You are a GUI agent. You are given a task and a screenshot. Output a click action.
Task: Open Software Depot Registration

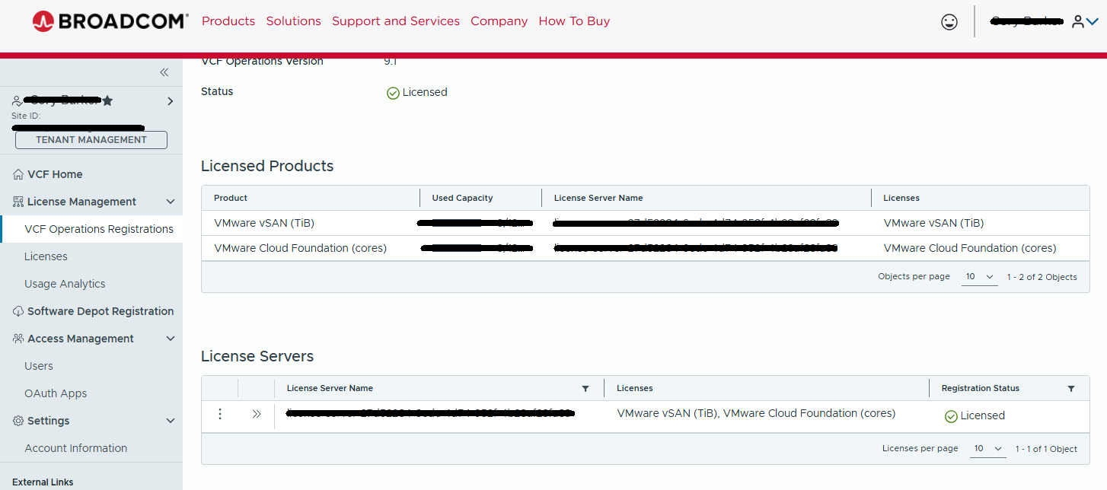pos(100,311)
